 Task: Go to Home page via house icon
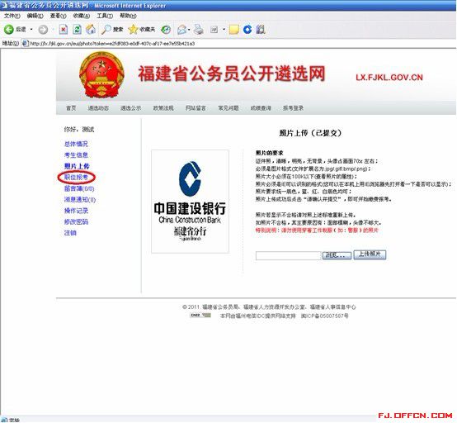[91, 29]
